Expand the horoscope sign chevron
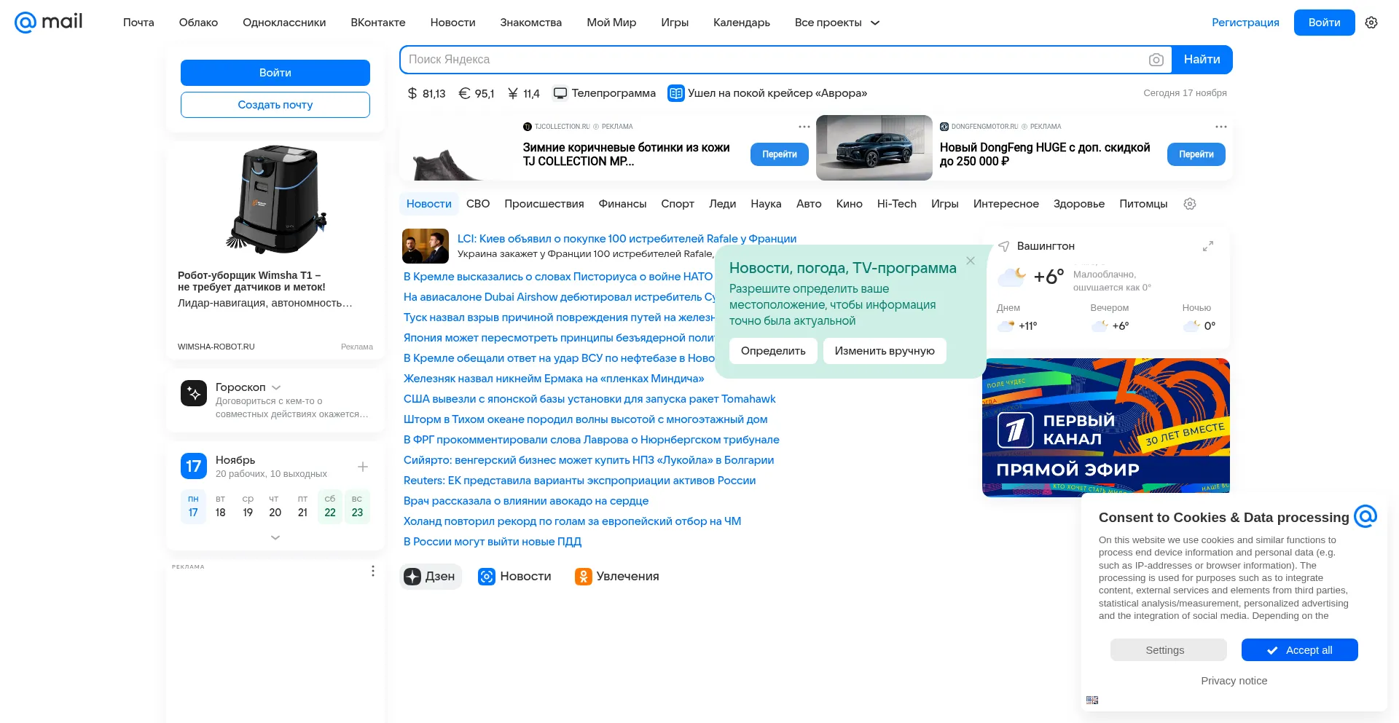 276,388
